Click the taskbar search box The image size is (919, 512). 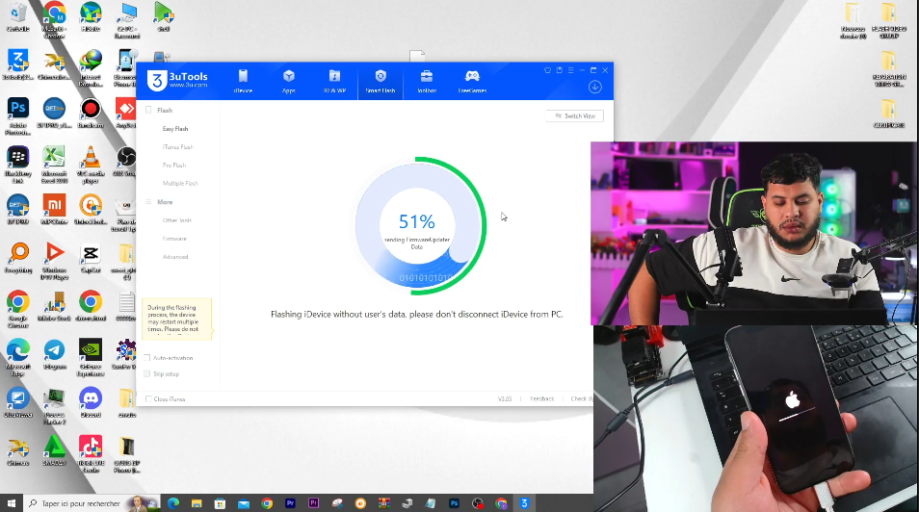click(92, 503)
